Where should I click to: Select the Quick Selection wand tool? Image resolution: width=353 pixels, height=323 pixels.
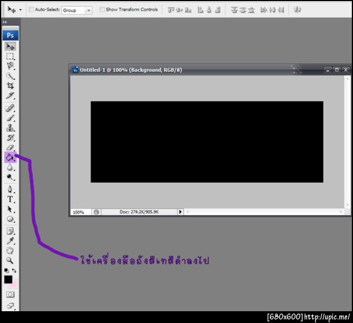pos(10,76)
